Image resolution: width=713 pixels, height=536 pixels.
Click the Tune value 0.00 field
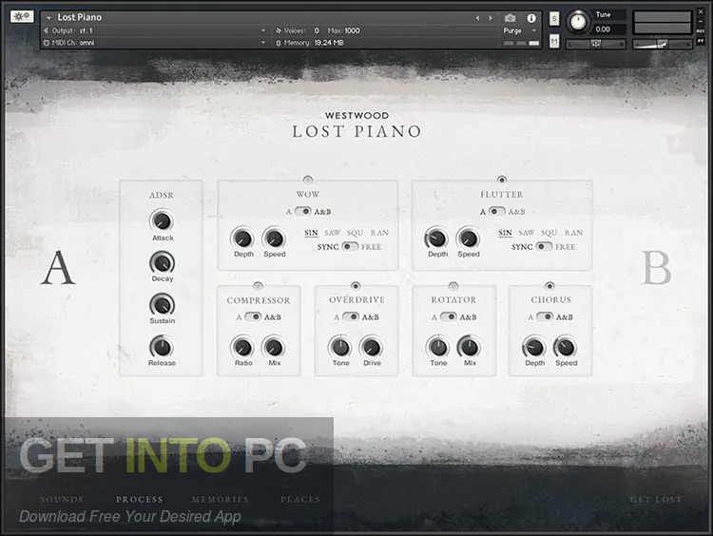pos(609,29)
